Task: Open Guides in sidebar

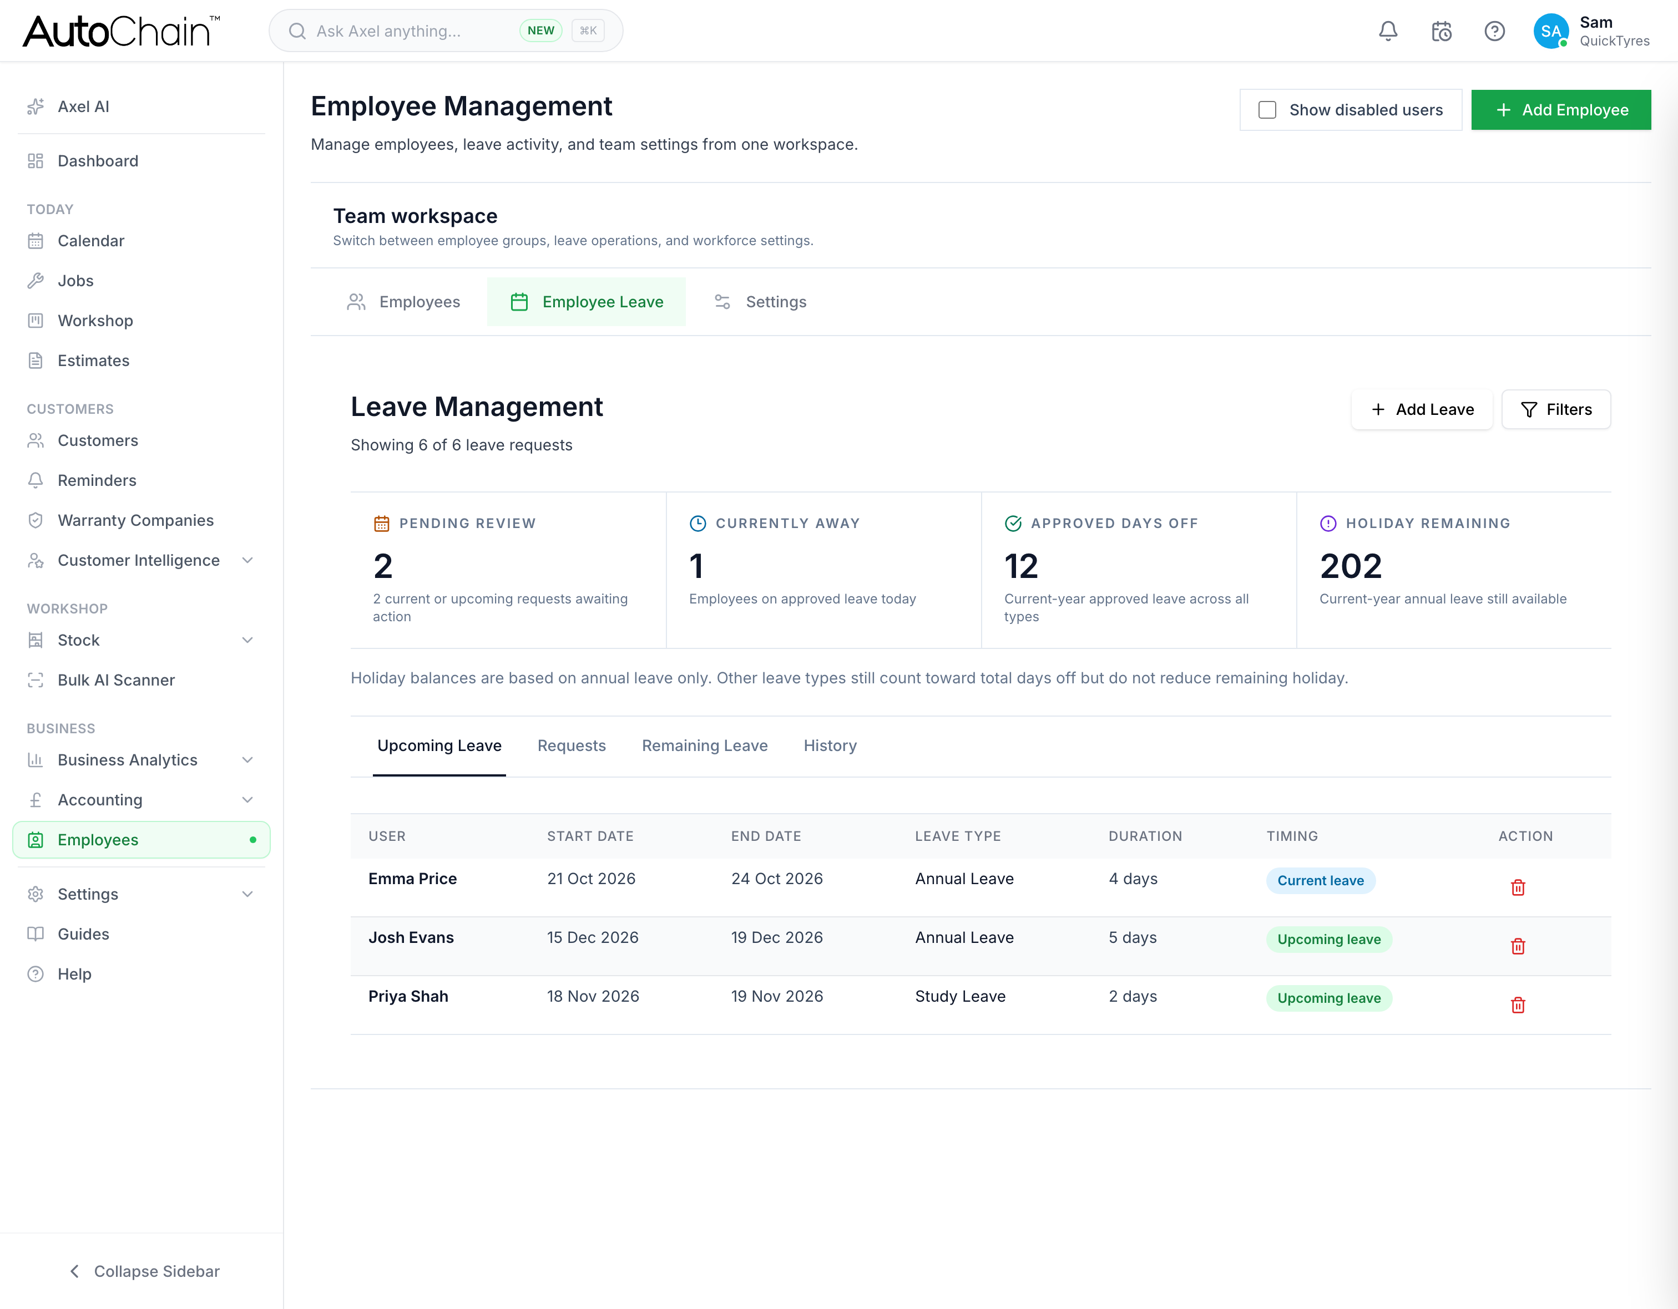Action: click(x=141, y=934)
